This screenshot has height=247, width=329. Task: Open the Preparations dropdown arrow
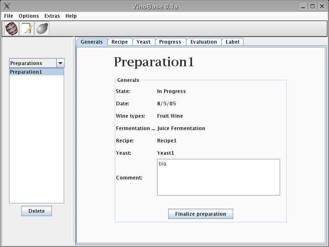[x=60, y=63]
